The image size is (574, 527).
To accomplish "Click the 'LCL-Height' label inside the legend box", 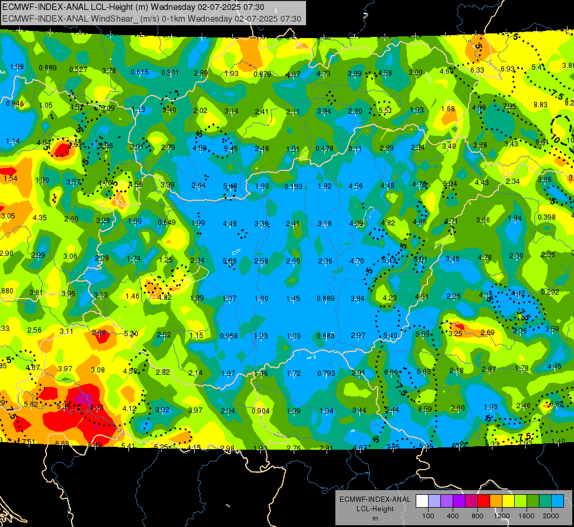I will tap(375, 509).
